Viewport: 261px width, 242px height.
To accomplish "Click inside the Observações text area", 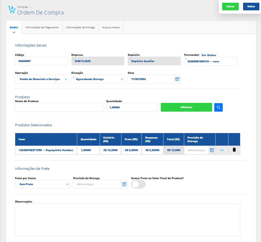I will click(127, 219).
